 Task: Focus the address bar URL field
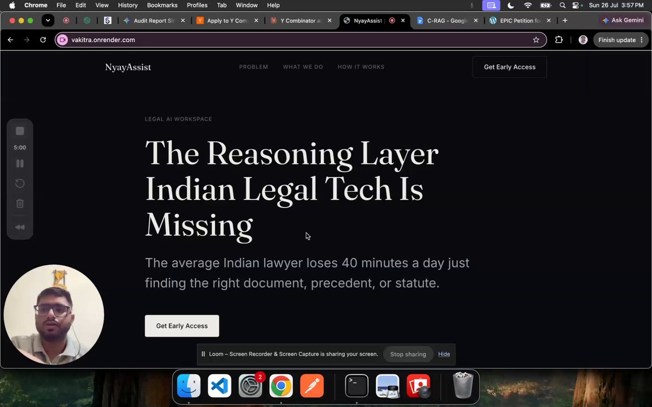(301, 40)
